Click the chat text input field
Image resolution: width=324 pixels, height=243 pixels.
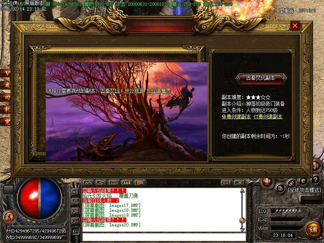pos(164,237)
